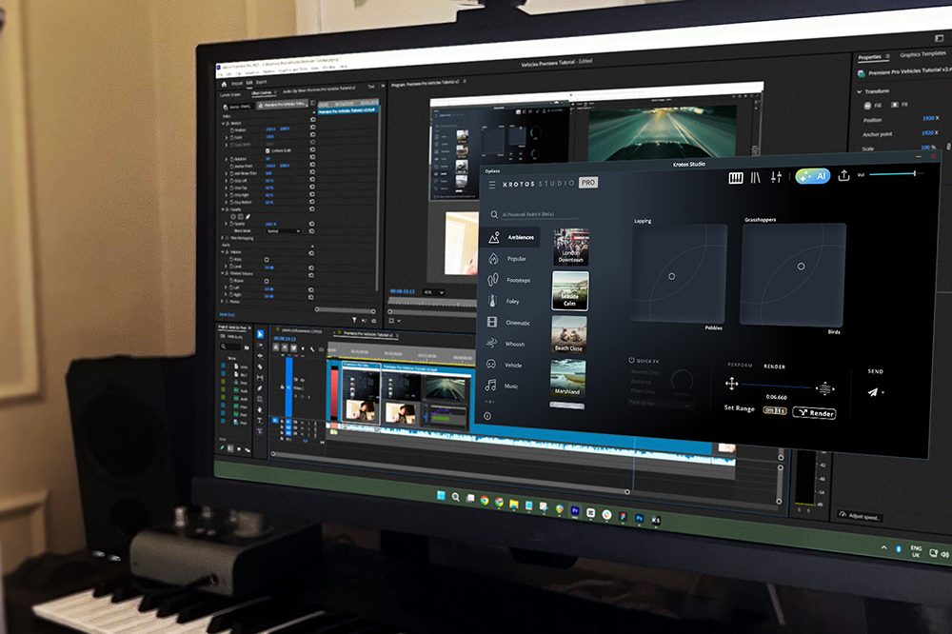Adjust the Vol slider in Krotos Studio
This screenshot has height=634, width=952.
(x=896, y=174)
